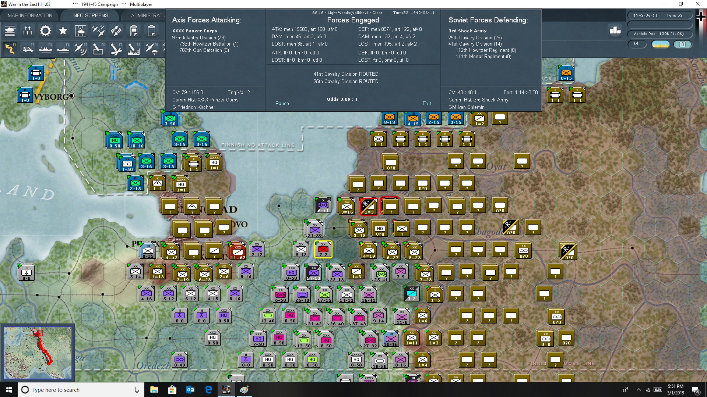Open the blank clipboard report icon
The image size is (707, 397).
(x=151, y=31)
